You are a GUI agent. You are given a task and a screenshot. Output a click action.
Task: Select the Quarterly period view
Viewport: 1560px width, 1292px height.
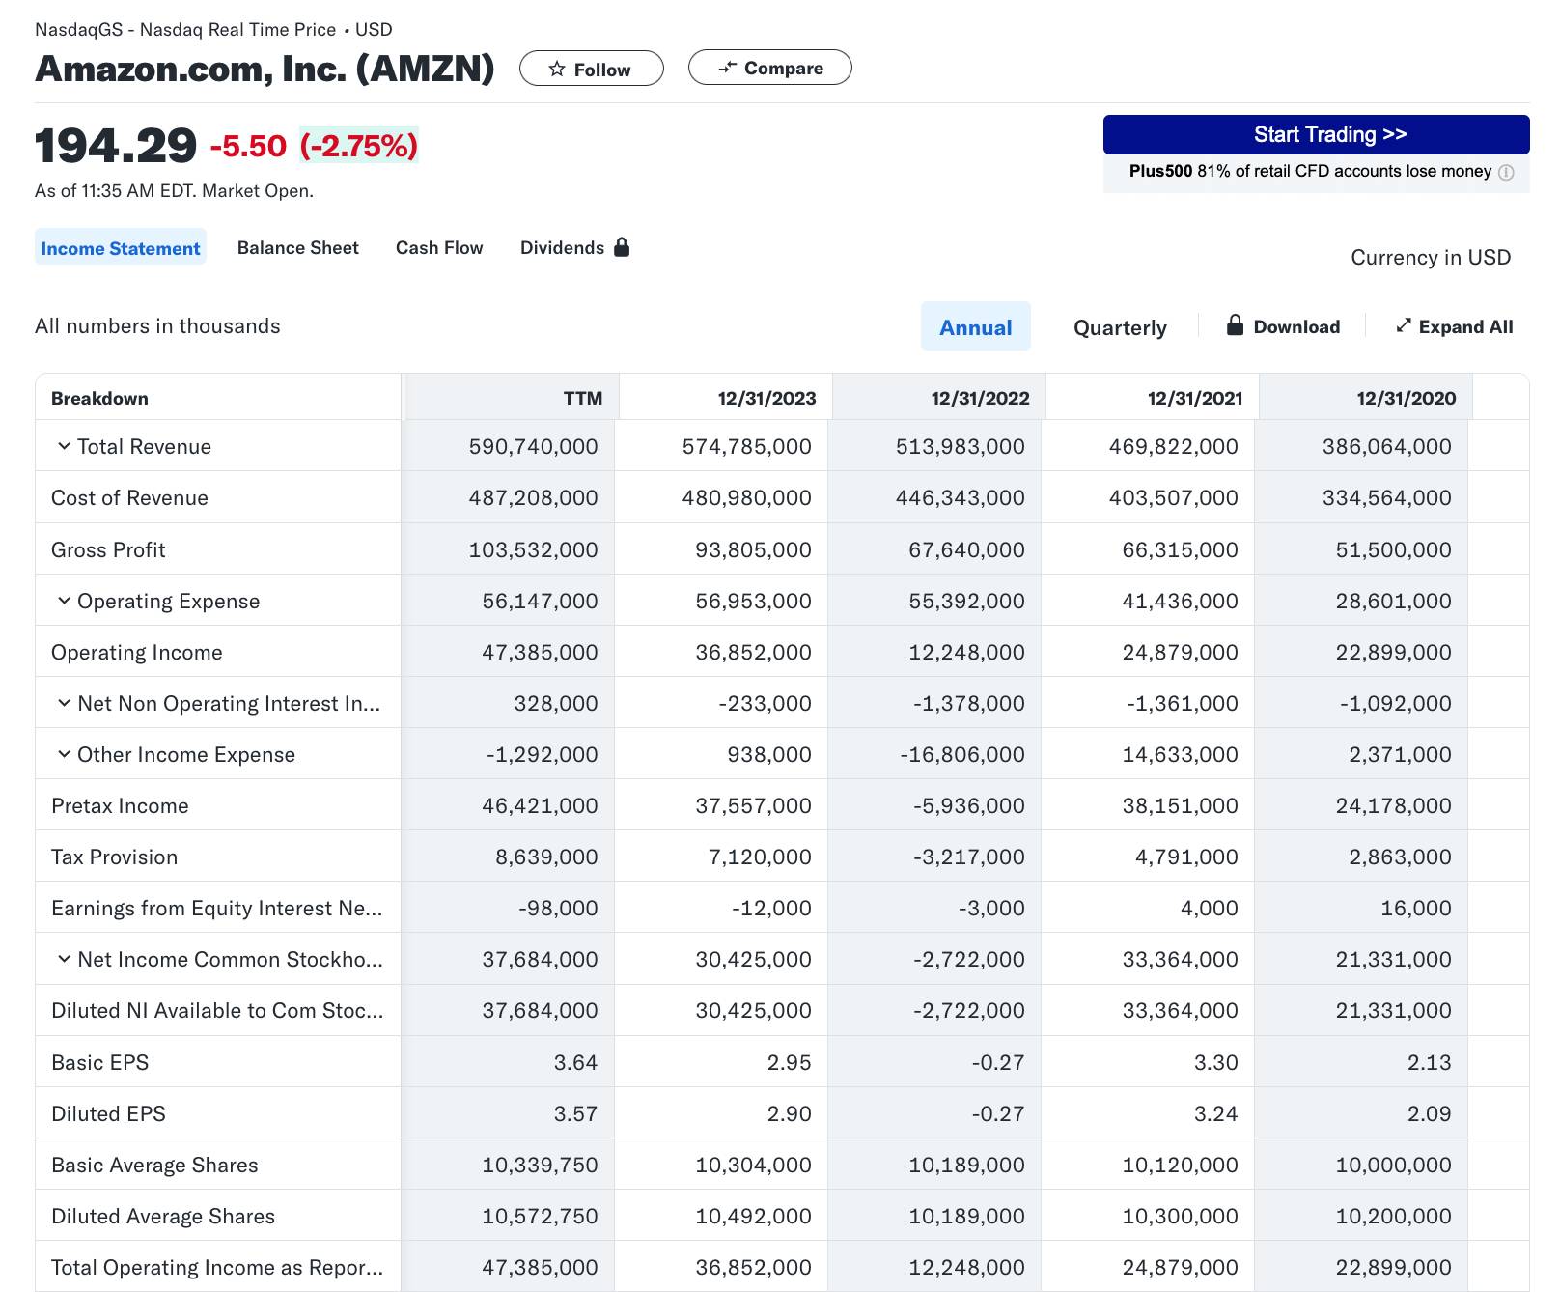pos(1120,327)
